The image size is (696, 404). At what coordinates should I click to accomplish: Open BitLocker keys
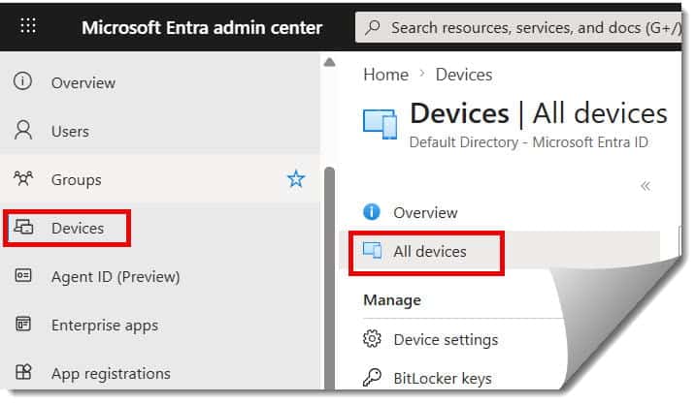click(443, 378)
